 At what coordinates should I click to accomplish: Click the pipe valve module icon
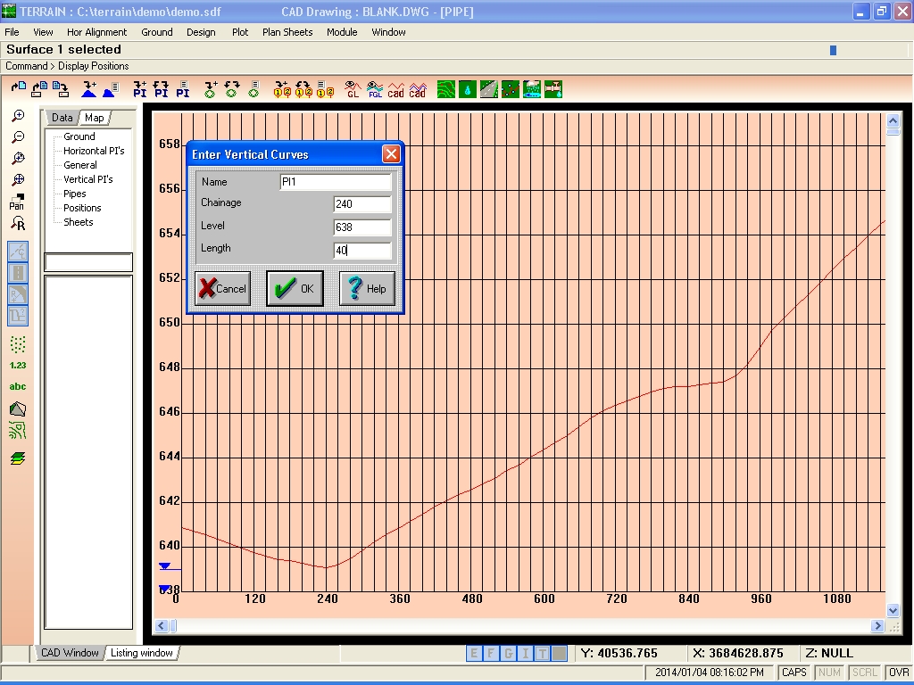click(x=553, y=89)
